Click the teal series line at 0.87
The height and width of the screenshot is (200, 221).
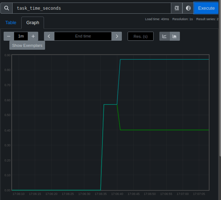[164, 59]
